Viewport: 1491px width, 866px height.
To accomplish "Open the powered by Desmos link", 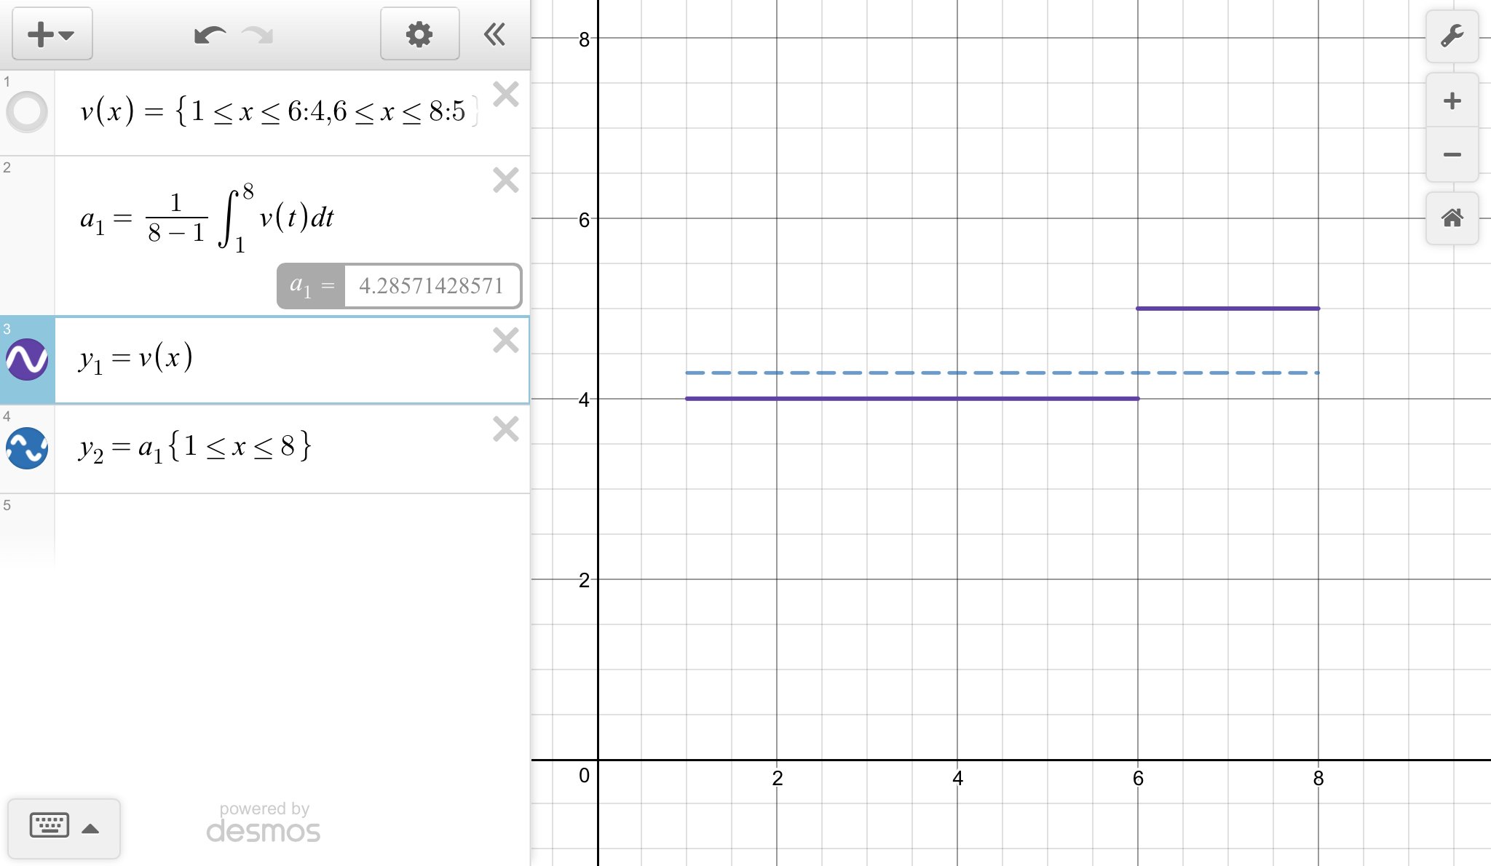I will pos(264,823).
